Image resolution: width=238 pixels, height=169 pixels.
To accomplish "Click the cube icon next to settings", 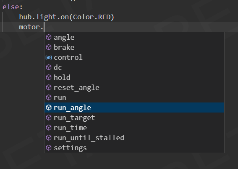I will coord(49,148).
